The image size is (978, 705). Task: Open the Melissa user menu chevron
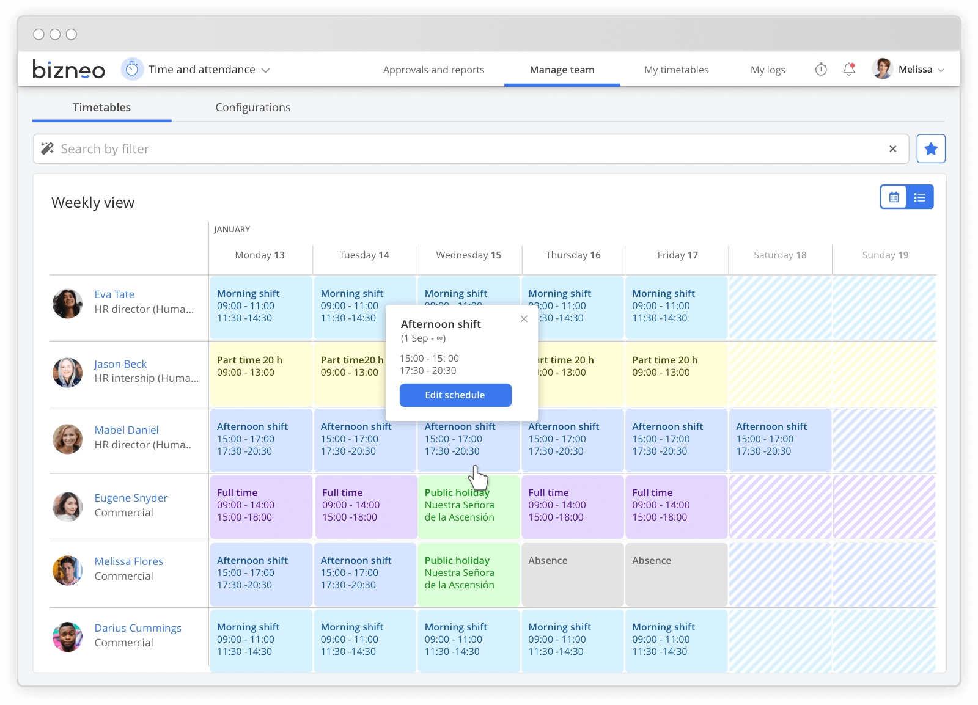click(941, 70)
